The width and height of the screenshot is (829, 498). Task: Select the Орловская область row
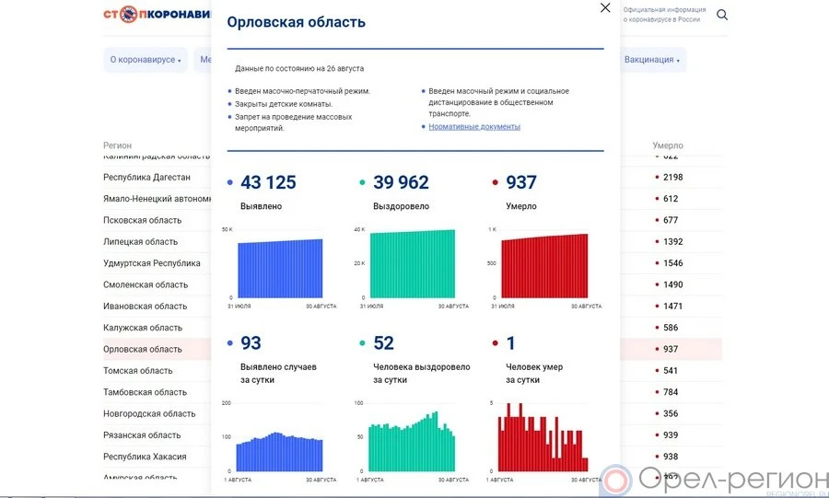[x=143, y=350]
